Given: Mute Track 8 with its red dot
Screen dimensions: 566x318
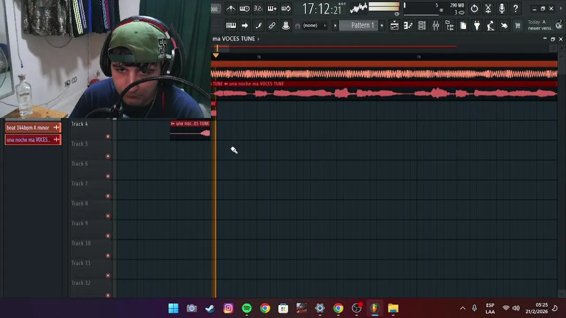Looking at the screenshot, I should click(x=108, y=216).
